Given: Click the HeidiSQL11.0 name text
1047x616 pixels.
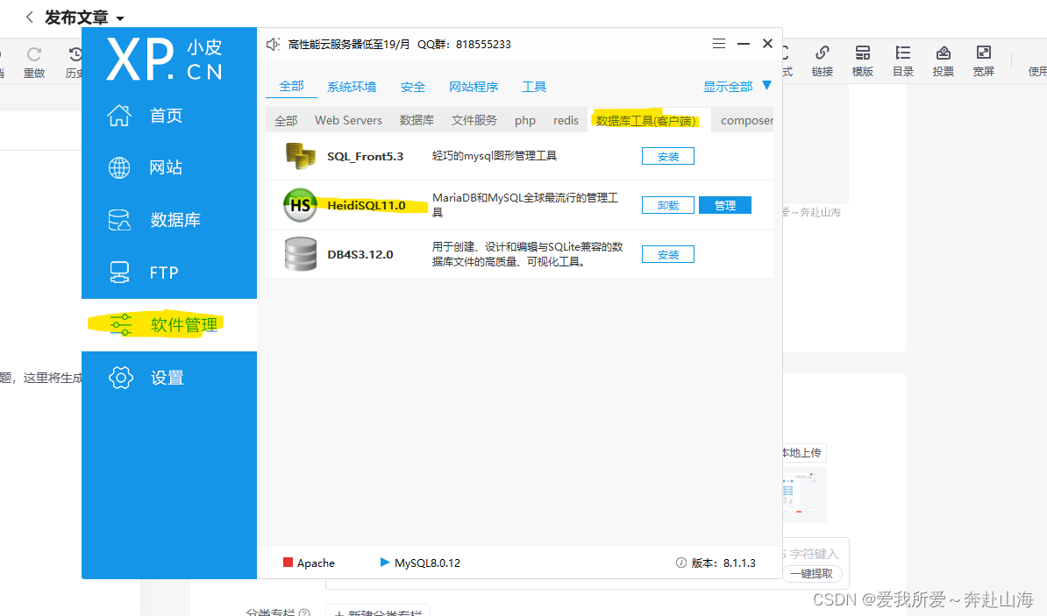Looking at the screenshot, I should pyautogui.click(x=367, y=206).
